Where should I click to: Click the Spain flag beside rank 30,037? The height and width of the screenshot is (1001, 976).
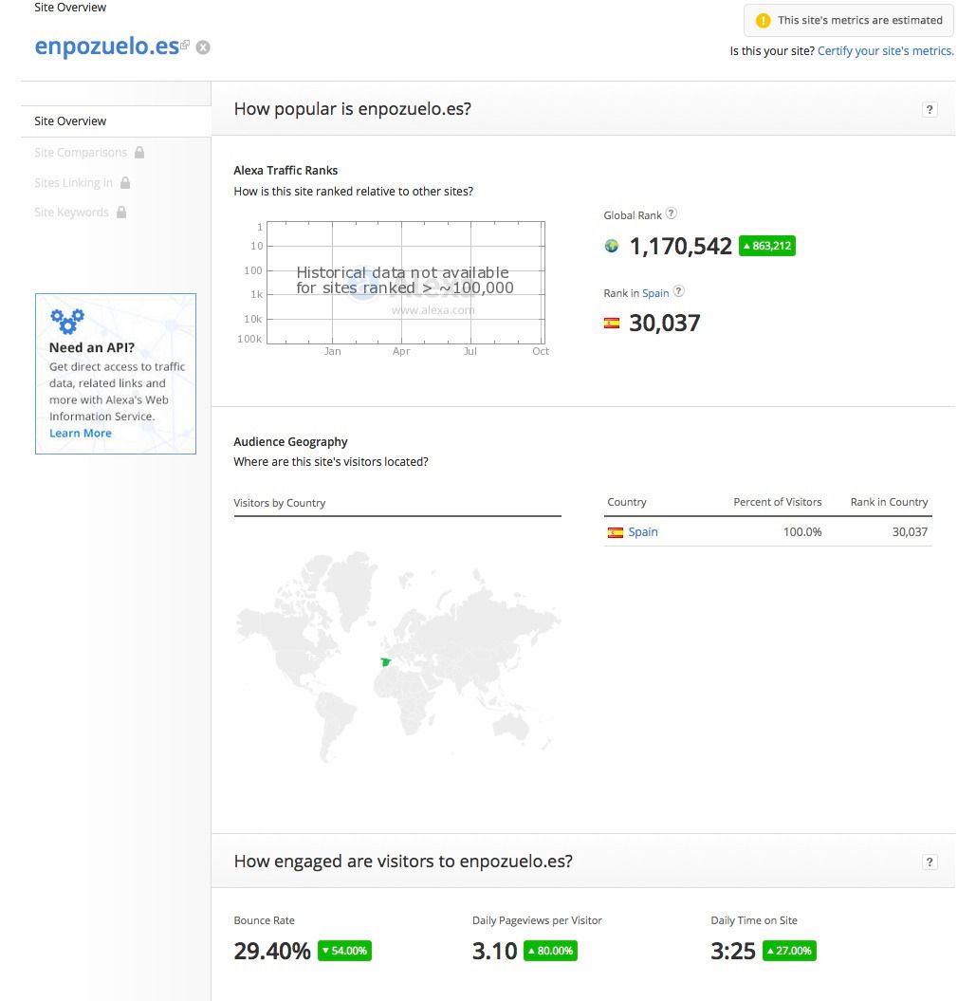(612, 323)
